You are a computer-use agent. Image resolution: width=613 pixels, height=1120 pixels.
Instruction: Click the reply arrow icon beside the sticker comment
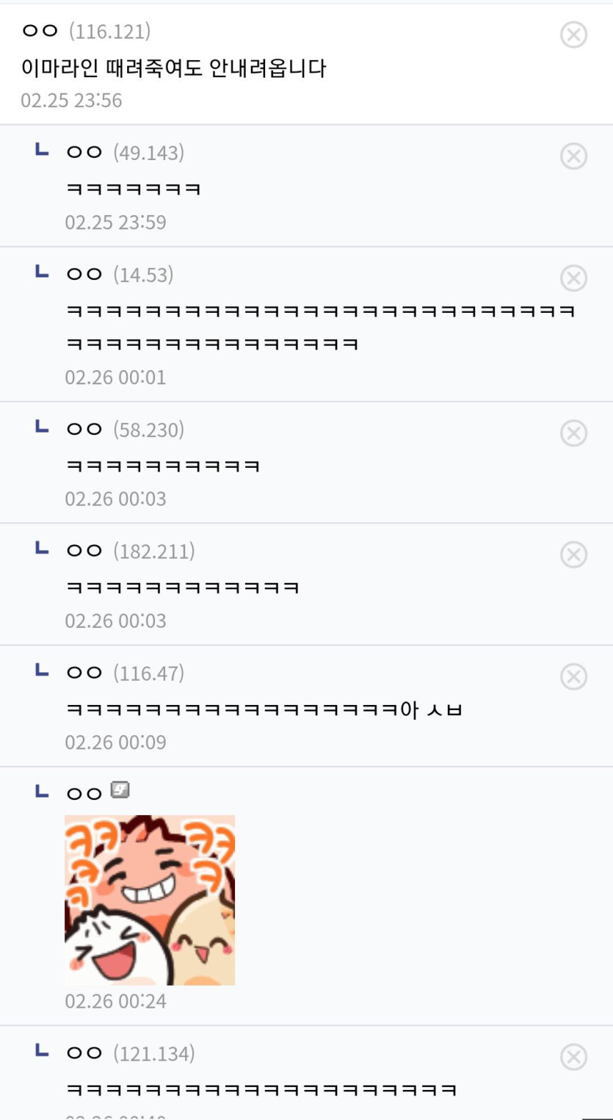(x=42, y=791)
